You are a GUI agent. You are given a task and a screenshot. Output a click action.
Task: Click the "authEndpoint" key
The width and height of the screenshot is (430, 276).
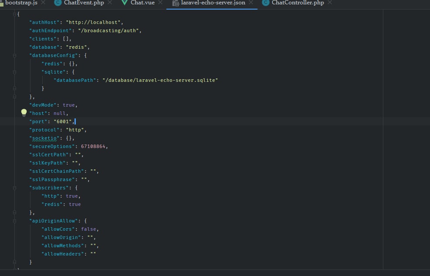(51, 31)
